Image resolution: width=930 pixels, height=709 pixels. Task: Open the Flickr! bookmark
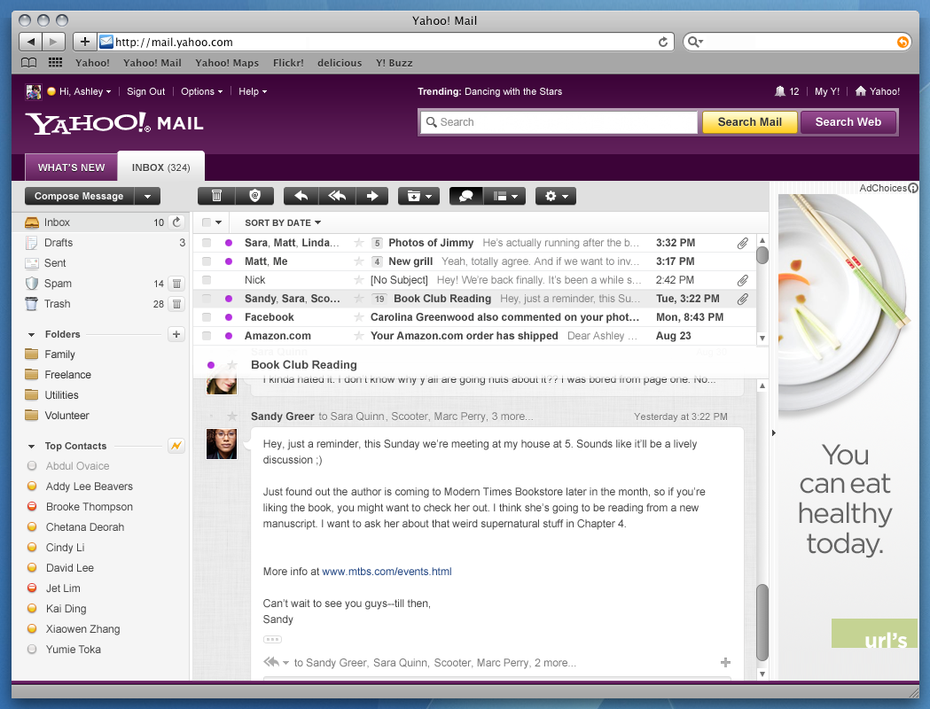pyautogui.click(x=288, y=63)
